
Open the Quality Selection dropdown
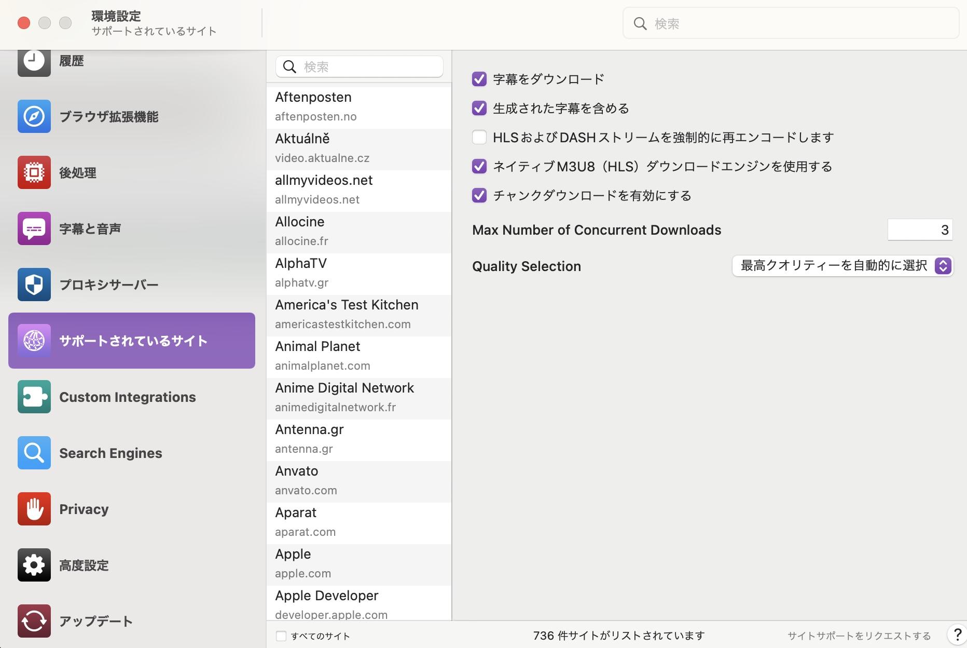pos(842,266)
